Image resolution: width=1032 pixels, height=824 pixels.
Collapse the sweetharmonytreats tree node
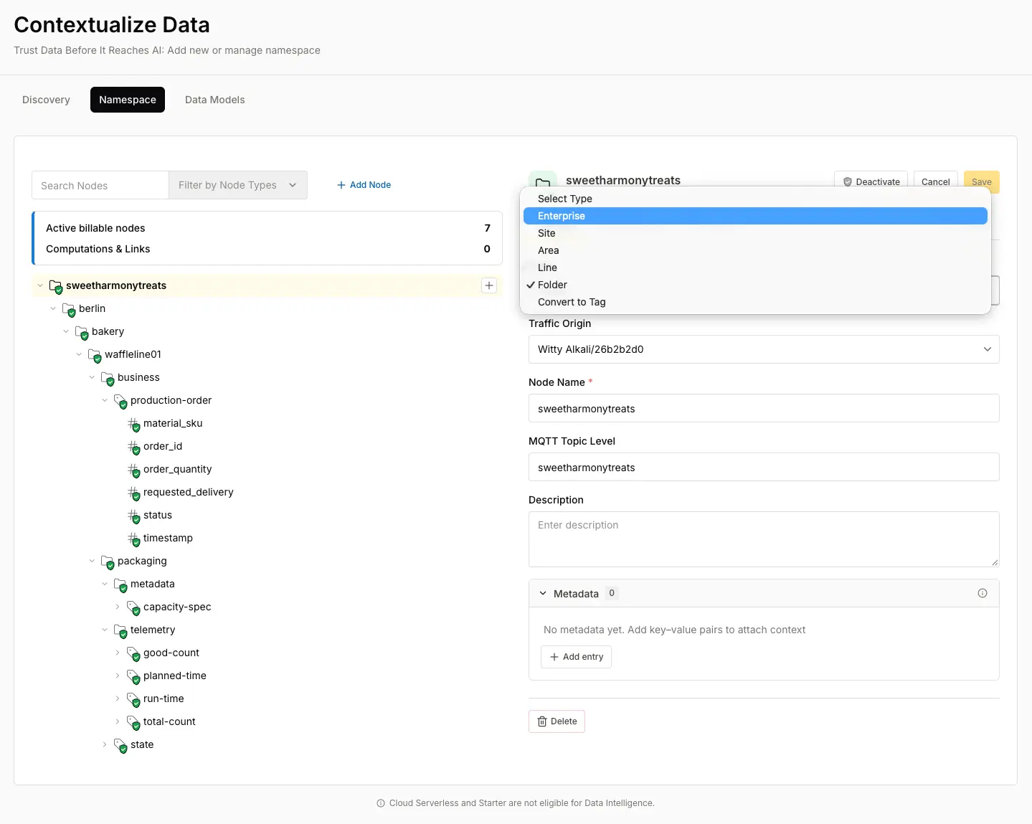pyautogui.click(x=39, y=285)
